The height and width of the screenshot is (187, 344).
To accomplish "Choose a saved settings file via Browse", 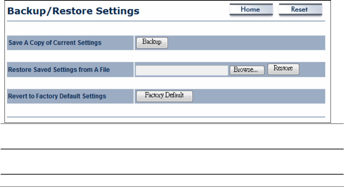I will pyautogui.click(x=247, y=70).
